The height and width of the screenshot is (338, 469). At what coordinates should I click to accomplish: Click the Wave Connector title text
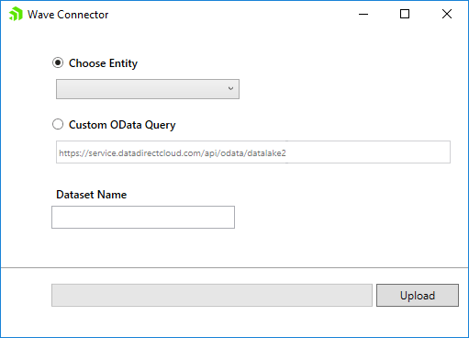[68, 15]
